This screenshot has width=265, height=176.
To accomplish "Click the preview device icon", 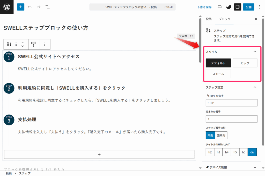I will pyautogui.click(x=219, y=7).
